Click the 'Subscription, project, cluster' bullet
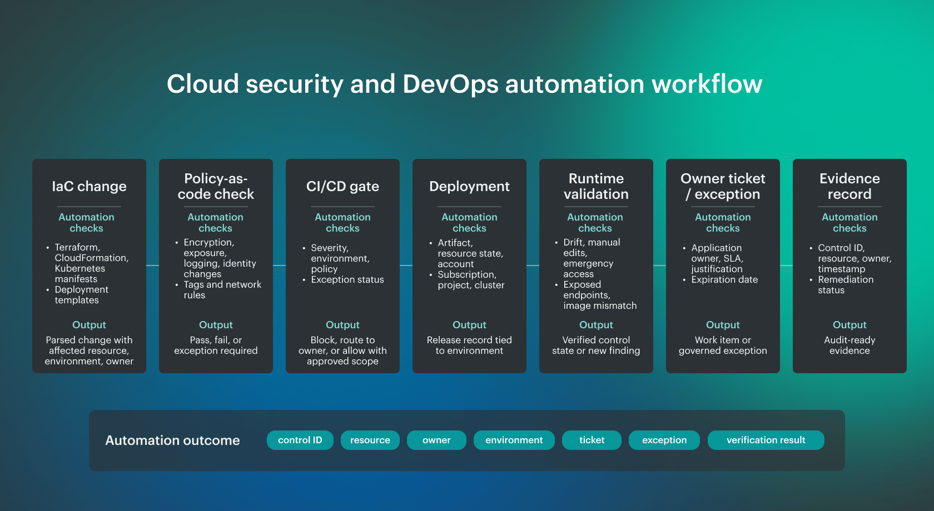934x511 pixels. (467, 280)
